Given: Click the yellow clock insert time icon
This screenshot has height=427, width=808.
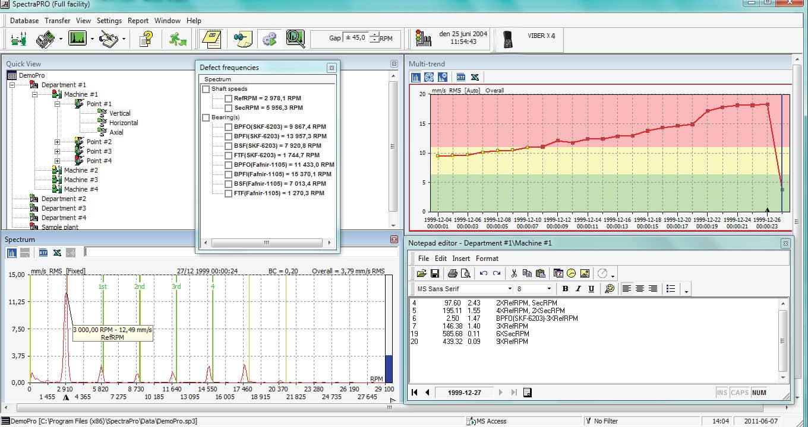Looking at the screenshot, I should 572,273.
